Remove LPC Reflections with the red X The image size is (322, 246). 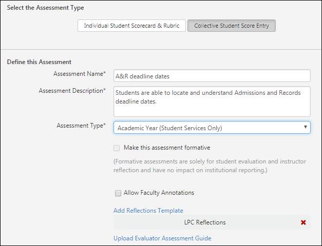point(304,222)
